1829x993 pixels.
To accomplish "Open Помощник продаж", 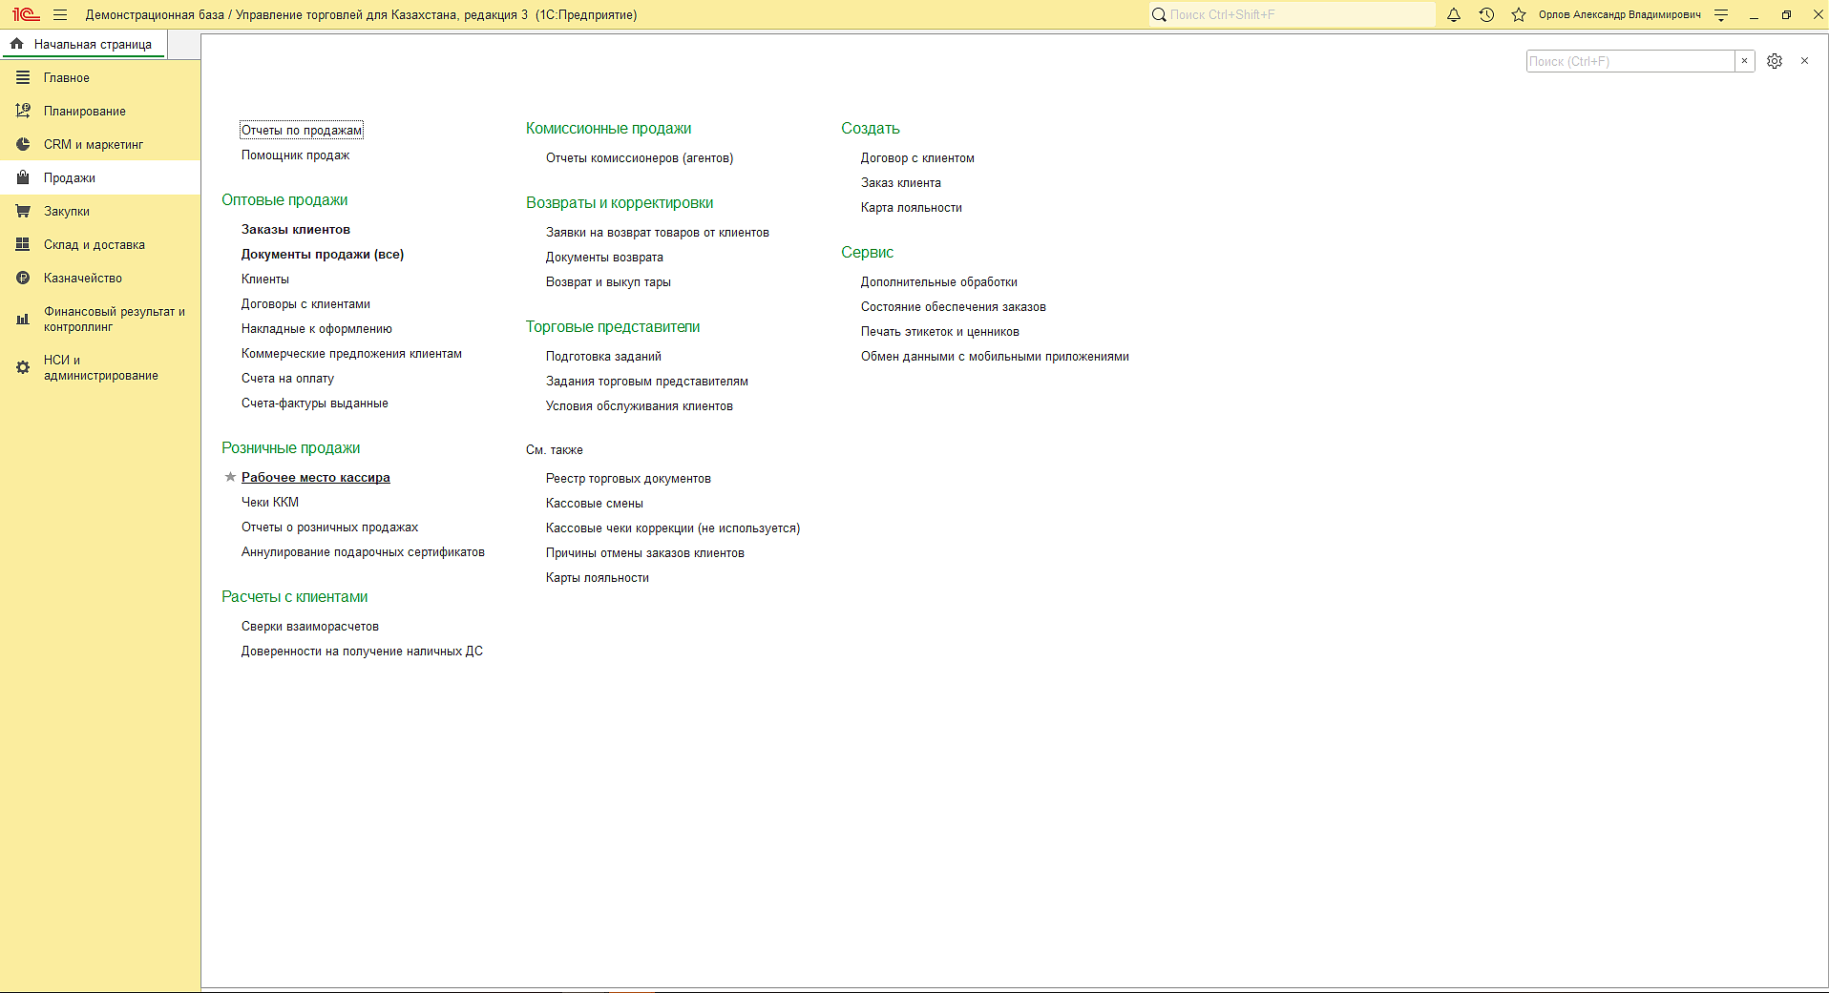I will [295, 155].
